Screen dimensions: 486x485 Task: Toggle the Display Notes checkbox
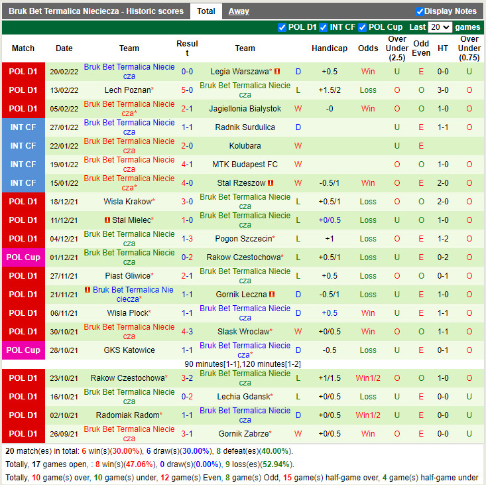click(420, 11)
